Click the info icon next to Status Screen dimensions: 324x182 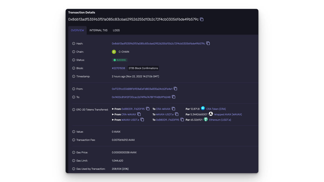pos(74,60)
